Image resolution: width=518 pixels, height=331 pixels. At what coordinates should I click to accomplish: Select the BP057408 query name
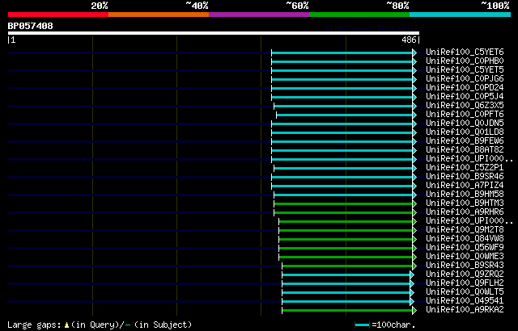click(x=31, y=26)
